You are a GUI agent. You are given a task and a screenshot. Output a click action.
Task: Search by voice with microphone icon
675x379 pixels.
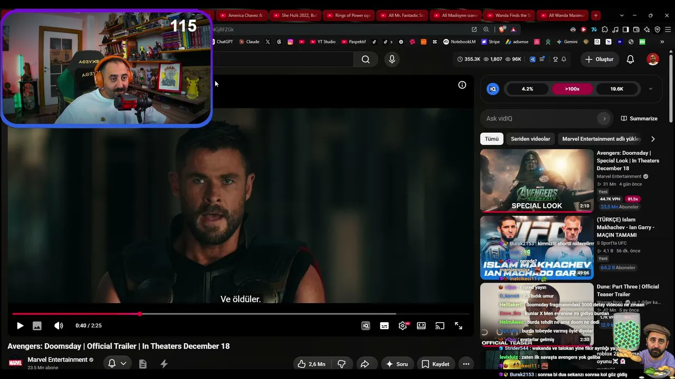coord(392,59)
